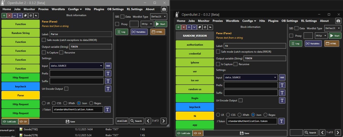Move block down using right window's arrow icon
The image size is (343, 137).
click(x=194, y=27)
